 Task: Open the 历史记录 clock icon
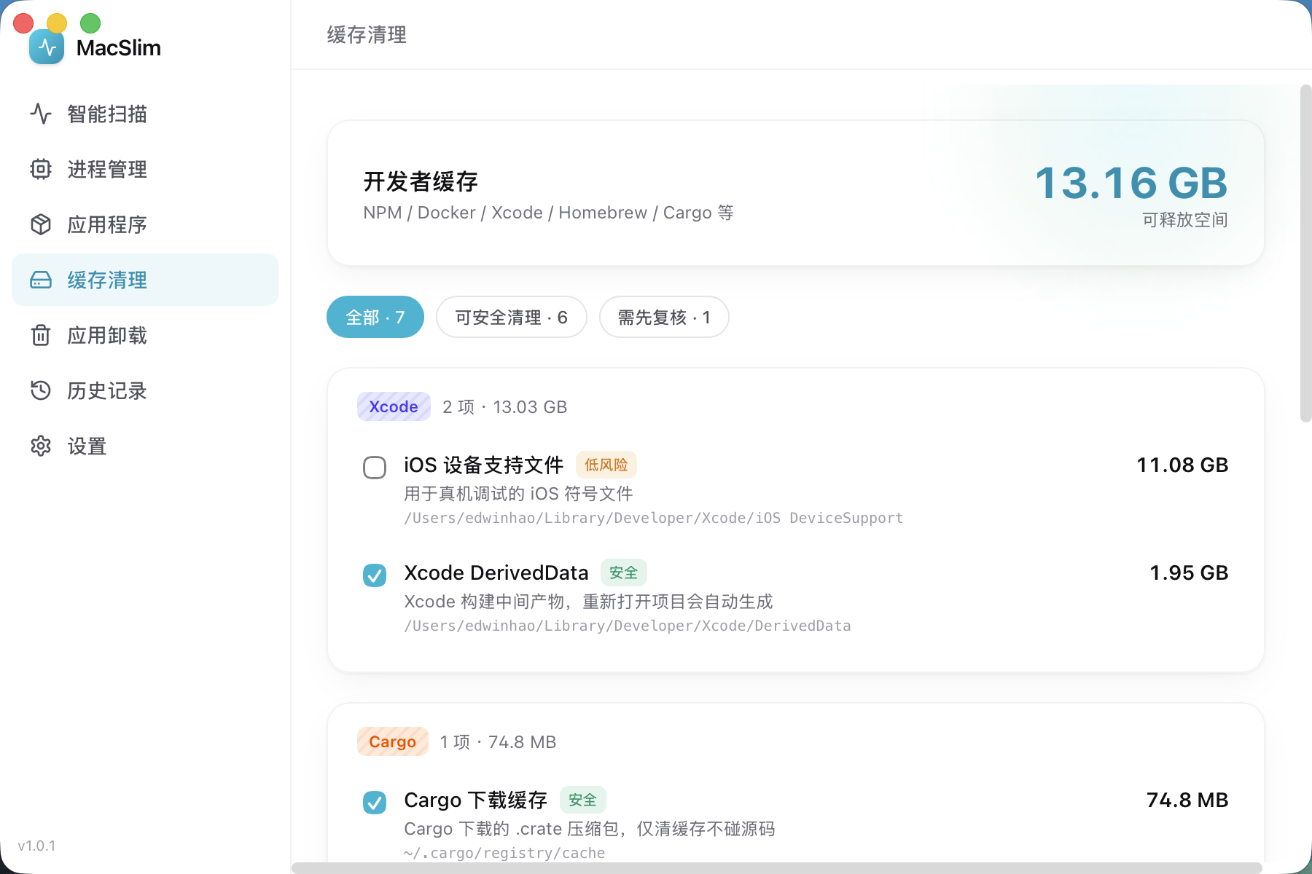coord(41,390)
